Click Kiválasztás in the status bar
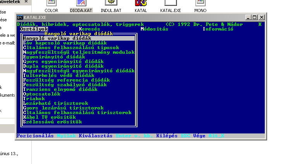This screenshot has width=293, height=164. [96, 136]
